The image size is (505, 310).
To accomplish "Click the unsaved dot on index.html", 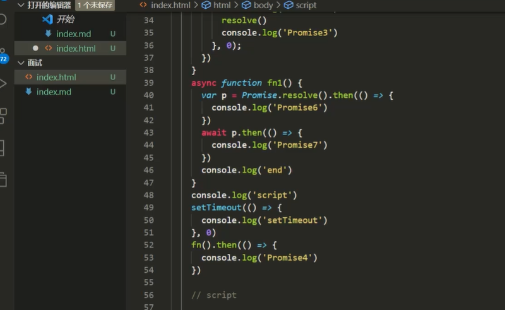I will point(35,48).
